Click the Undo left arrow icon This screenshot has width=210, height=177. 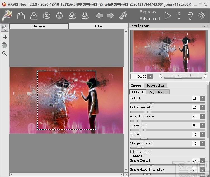pos(99,16)
